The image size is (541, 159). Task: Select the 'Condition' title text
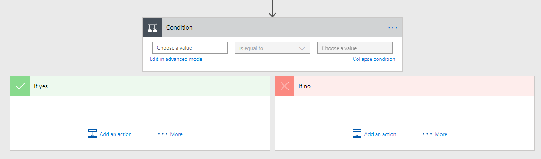[x=179, y=27]
